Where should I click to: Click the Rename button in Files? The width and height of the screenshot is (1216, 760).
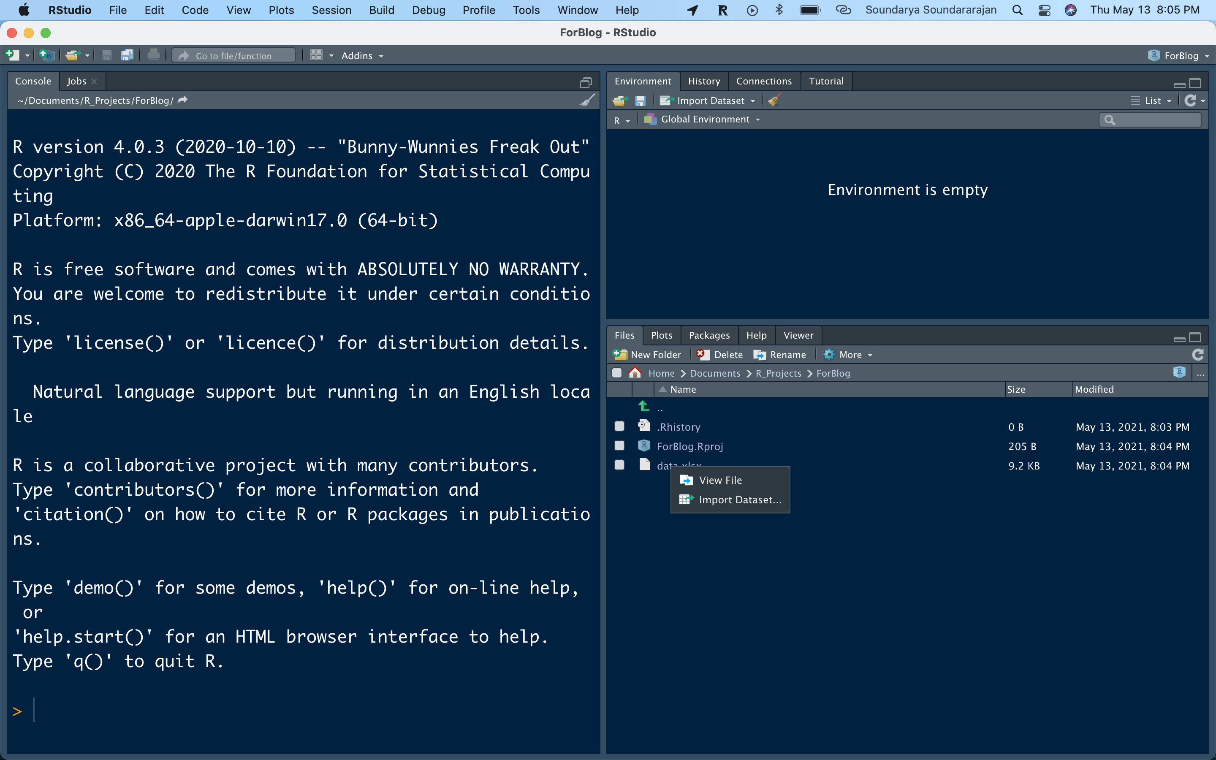(x=780, y=355)
